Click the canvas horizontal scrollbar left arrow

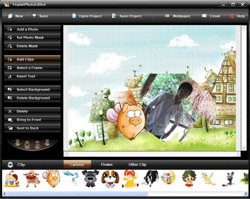pos(66,154)
